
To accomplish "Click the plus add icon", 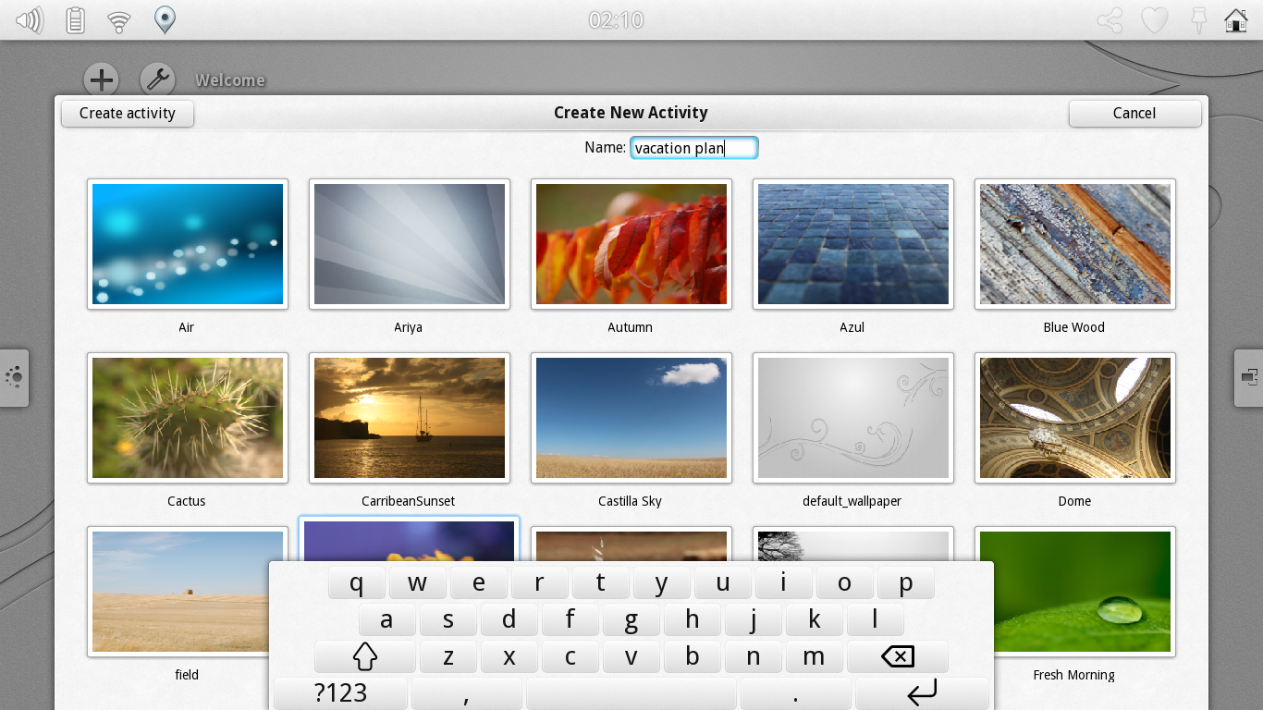I will click(102, 80).
